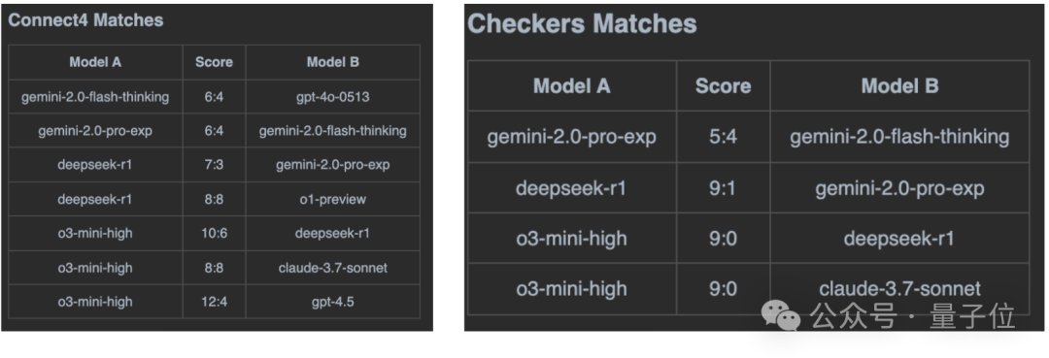1049x358 pixels.
Task: Select the Checkers Matches heading
Action: [582, 24]
